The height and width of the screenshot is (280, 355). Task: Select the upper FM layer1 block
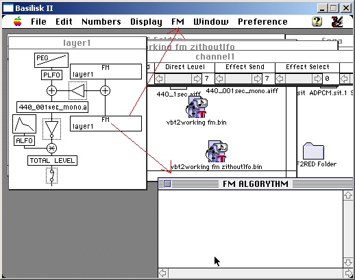click(106, 71)
